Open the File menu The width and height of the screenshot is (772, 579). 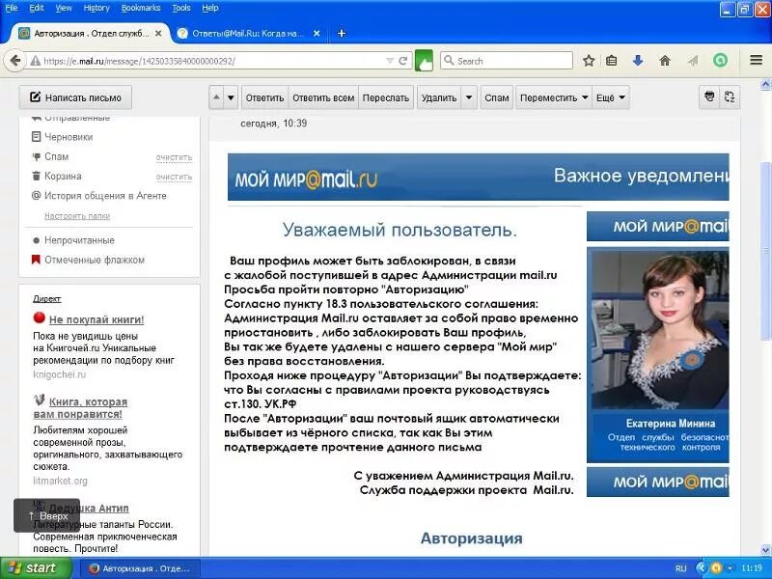tap(12, 8)
